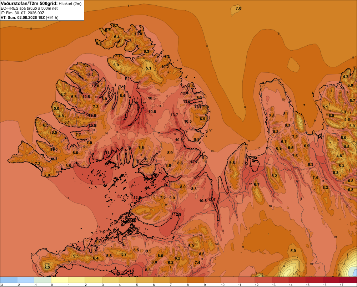The image size is (357, 287).
Task: Click the 2.5 temperature label
Action: 47,267
